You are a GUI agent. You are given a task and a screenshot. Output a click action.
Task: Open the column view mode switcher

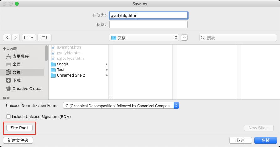pos(29,38)
